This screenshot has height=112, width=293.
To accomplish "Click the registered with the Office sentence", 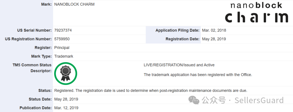I will click(198, 75).
